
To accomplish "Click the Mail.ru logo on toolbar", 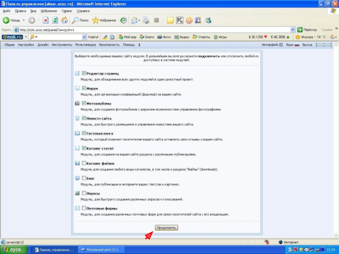I will pyautogui.click(x=12, y=37).
